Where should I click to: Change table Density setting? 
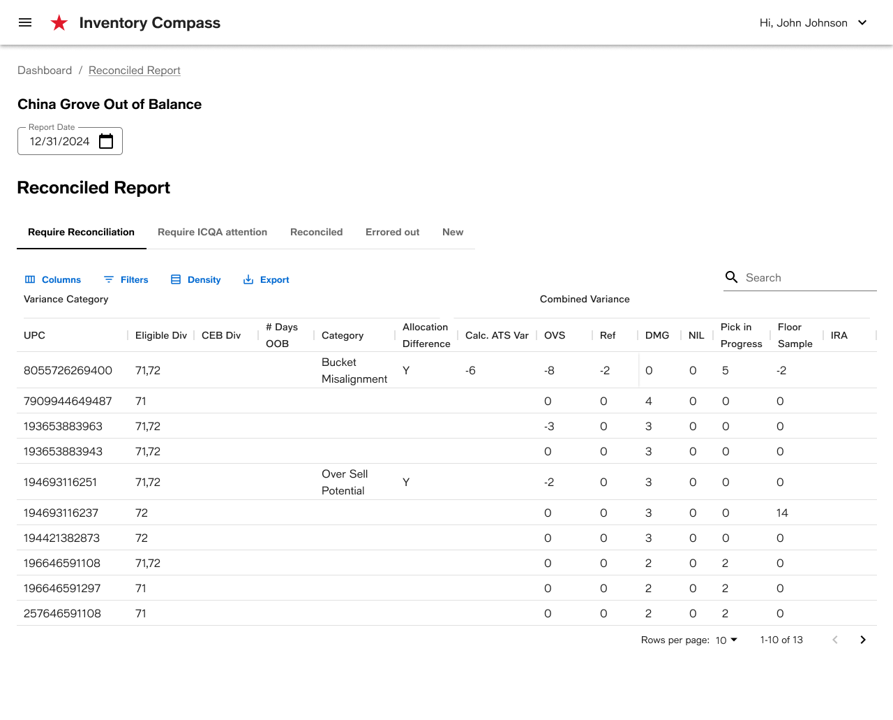coord(195,279)
